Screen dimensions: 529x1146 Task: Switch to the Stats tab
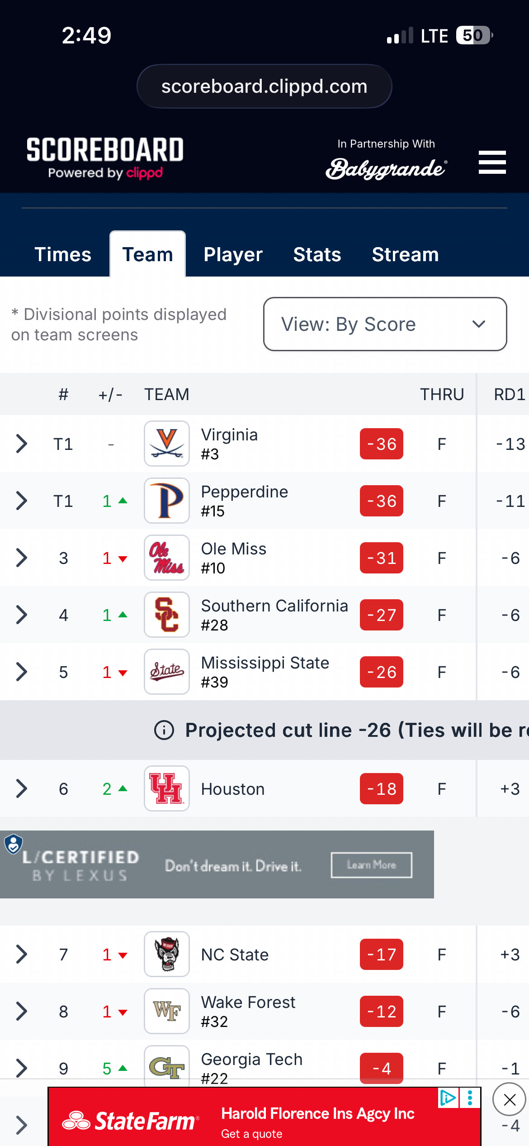click(317, 254)
